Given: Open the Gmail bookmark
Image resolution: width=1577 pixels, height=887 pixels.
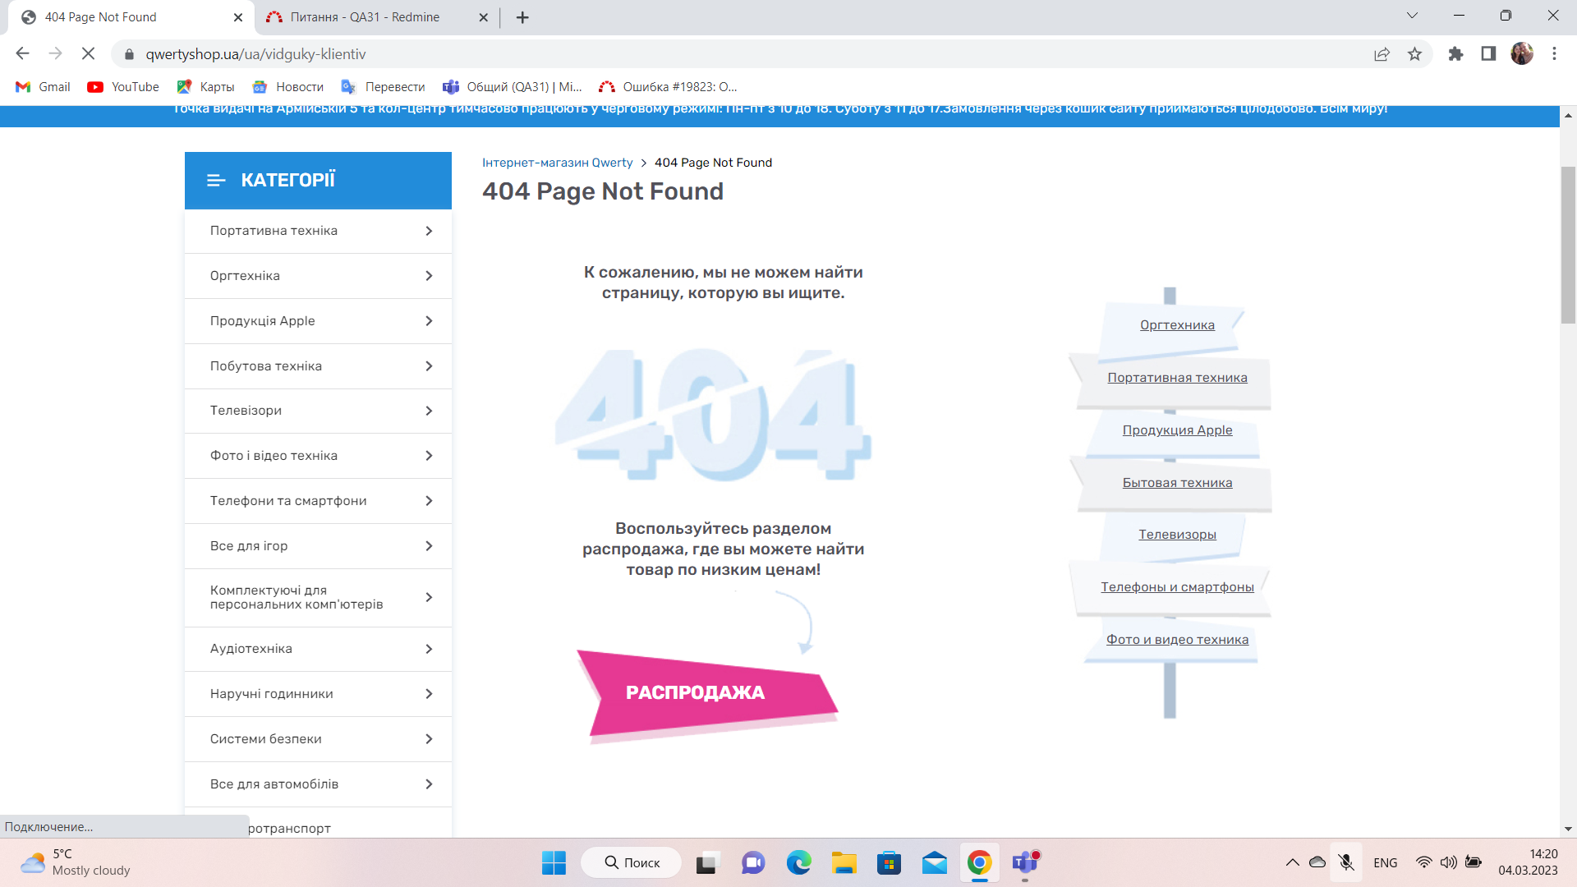Looking at the screenshot, I should [43, 87].
